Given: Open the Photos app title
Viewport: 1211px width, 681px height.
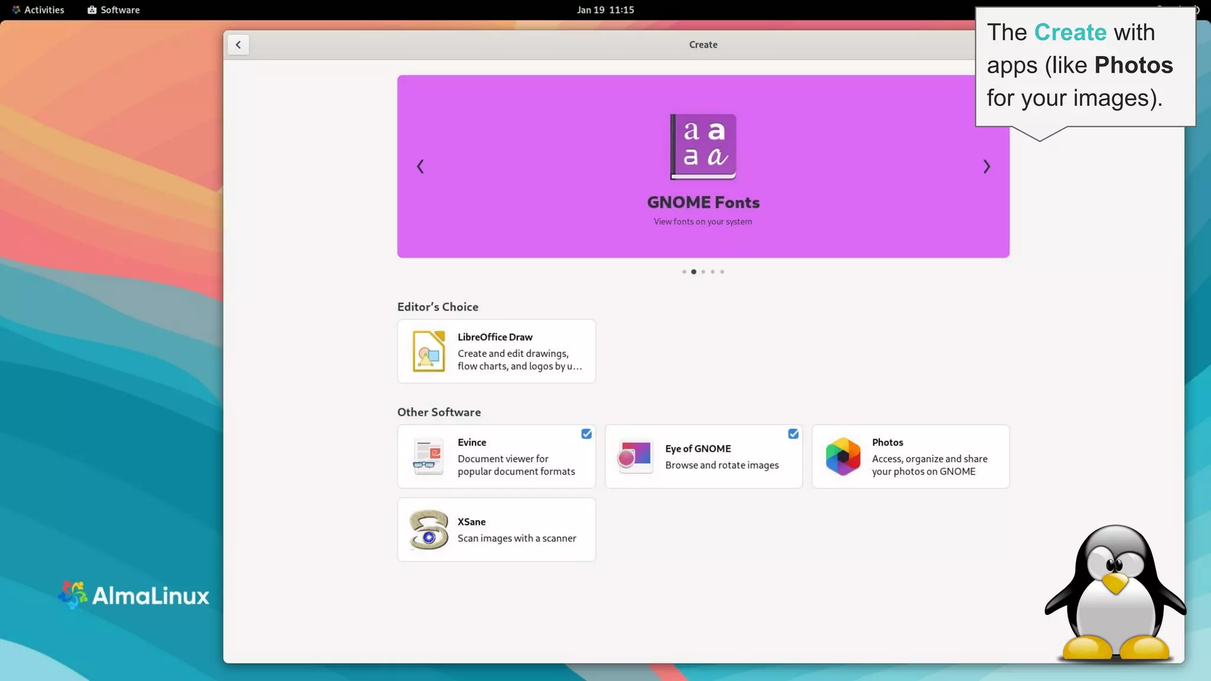Looking at the screenshot, I should click(x=887, y=442).
